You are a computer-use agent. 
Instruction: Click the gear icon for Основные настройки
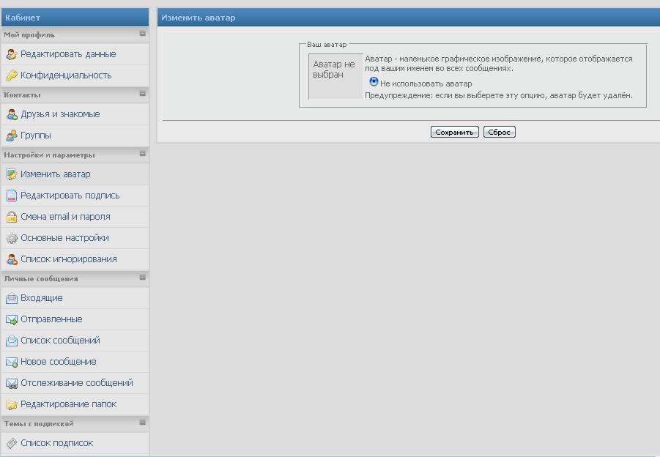pos(12,238)
